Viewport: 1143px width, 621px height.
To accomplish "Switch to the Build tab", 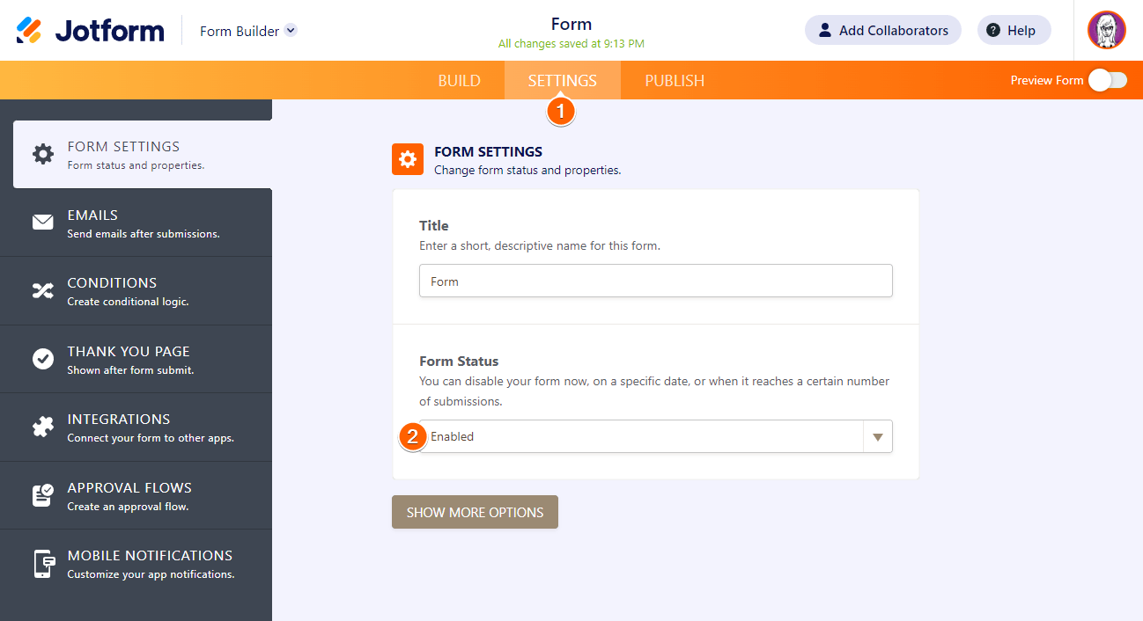I will 459,81.
